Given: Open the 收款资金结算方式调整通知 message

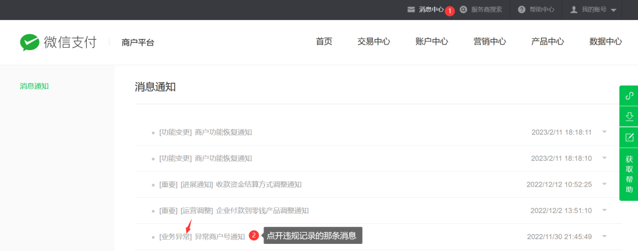Looking at the screenshot, I should point(258,184).
